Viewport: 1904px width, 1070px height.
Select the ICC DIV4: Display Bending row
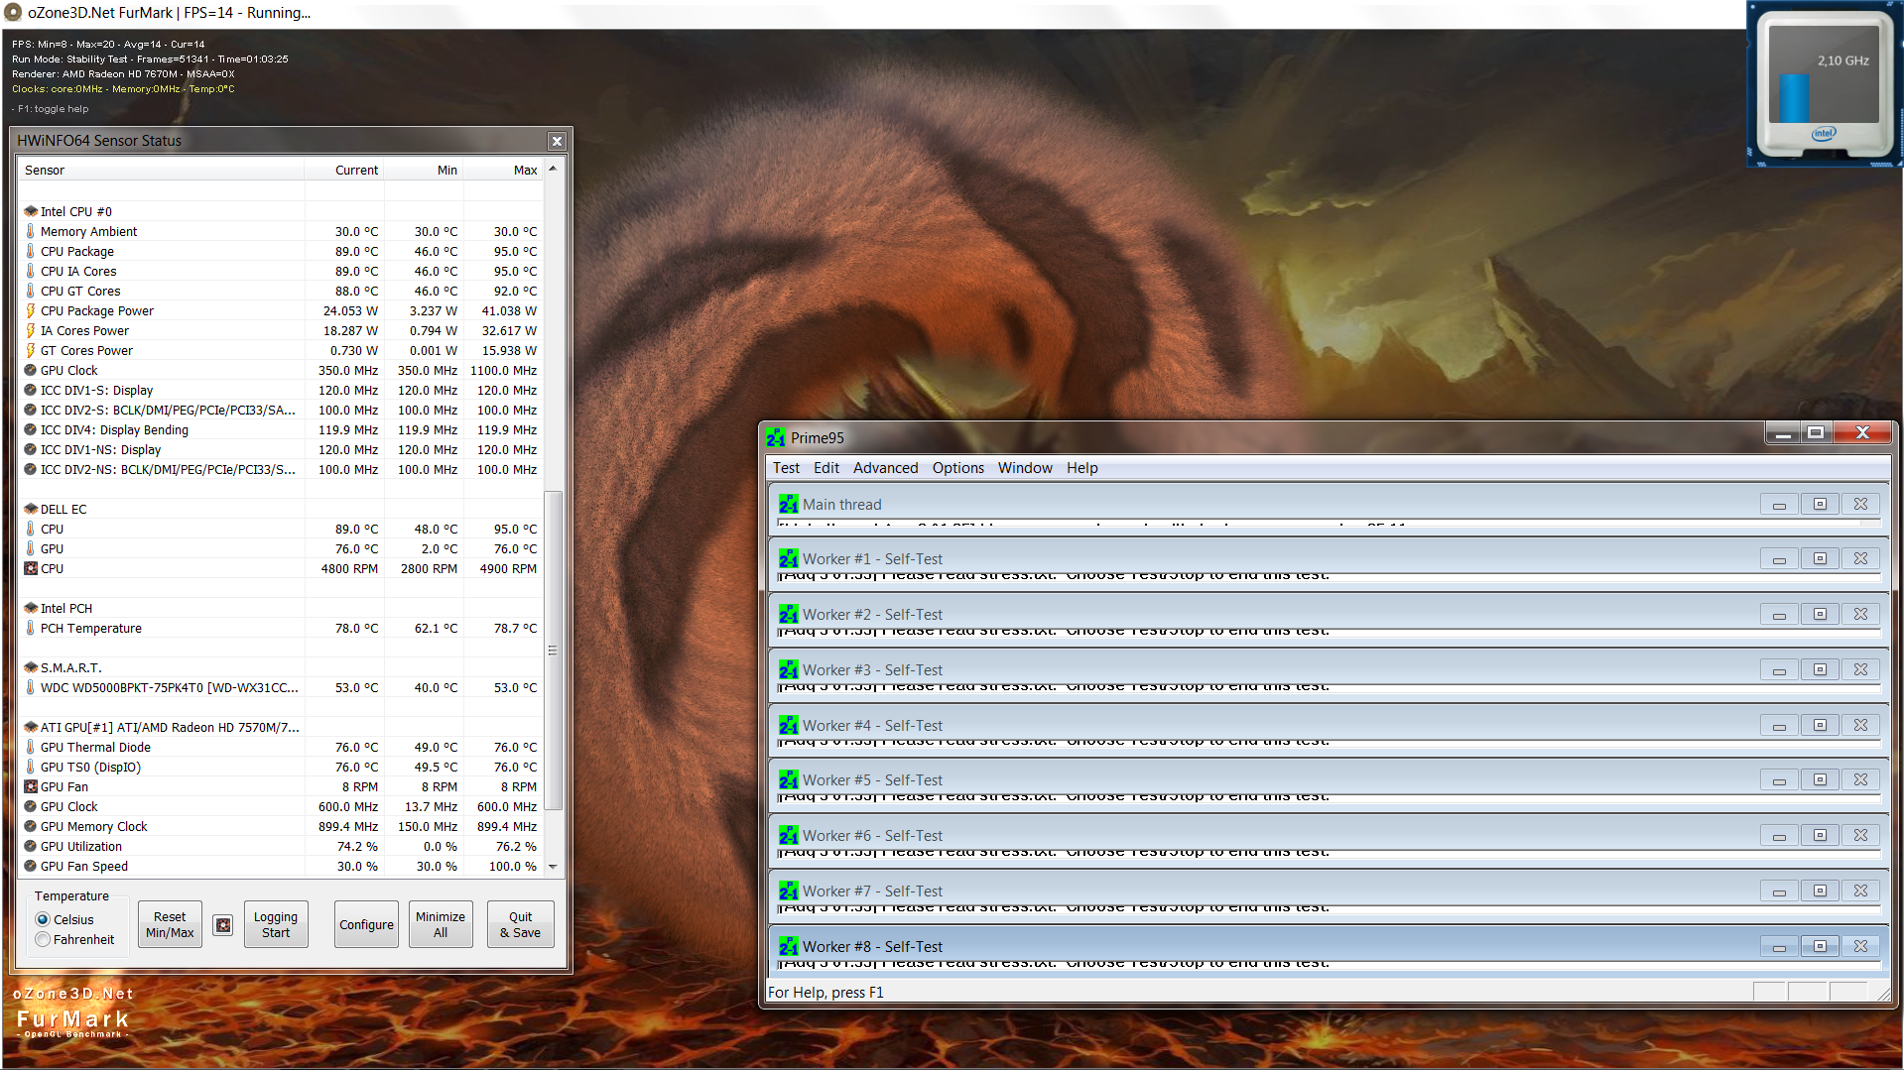pyautogui.click(x=281, y=429)
